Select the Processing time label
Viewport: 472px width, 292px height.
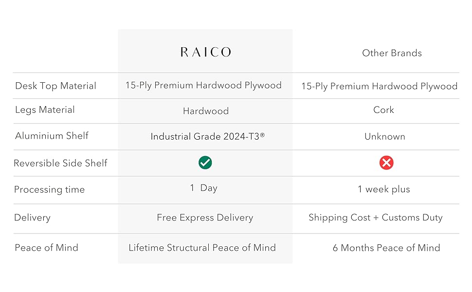[49, 190]
